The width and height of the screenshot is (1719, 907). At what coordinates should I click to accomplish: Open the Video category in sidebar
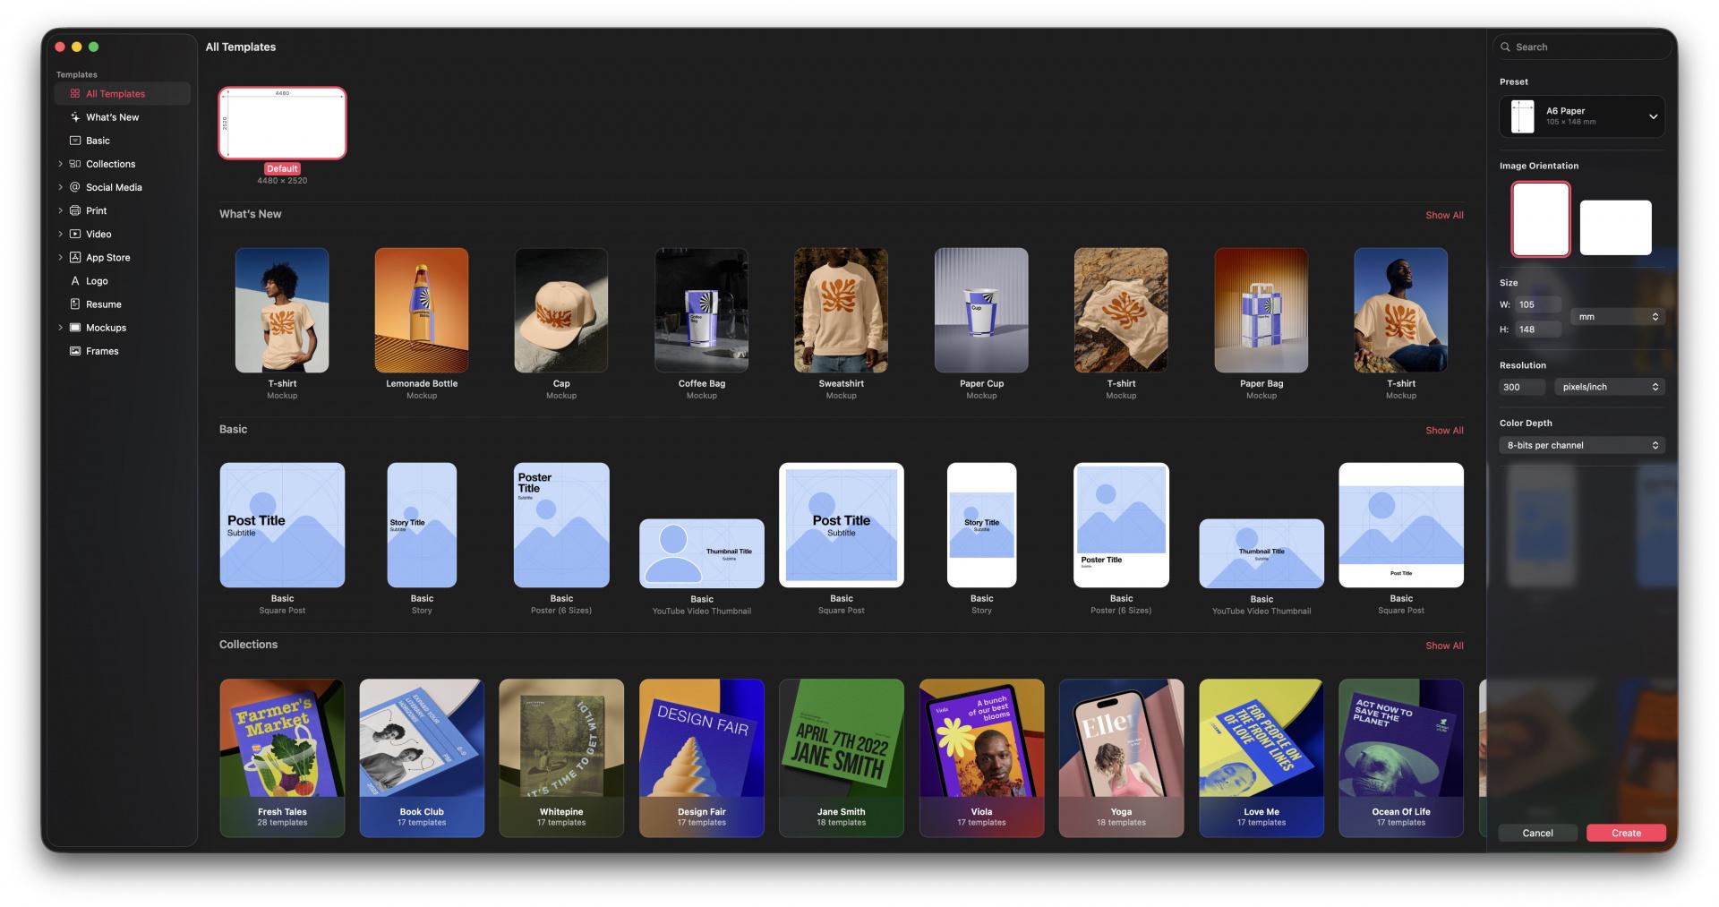(98, 235)
